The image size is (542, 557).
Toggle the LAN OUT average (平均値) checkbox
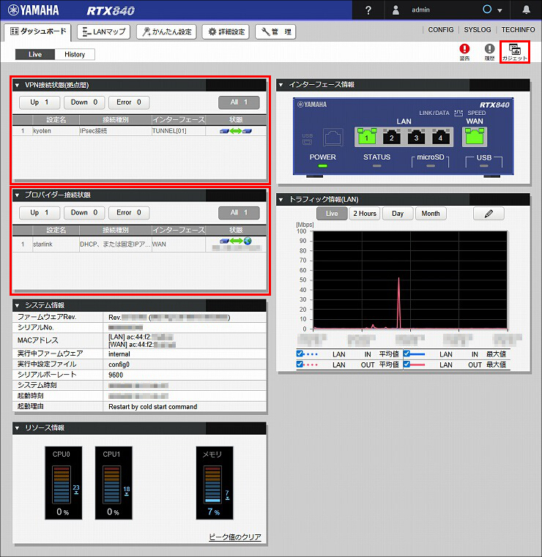click(300, 364)
